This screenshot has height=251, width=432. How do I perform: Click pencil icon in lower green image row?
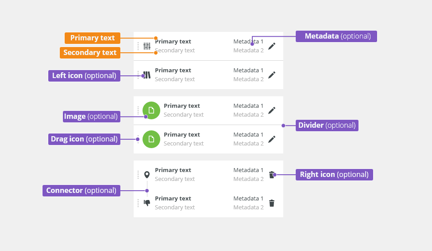tap(272, 139)
